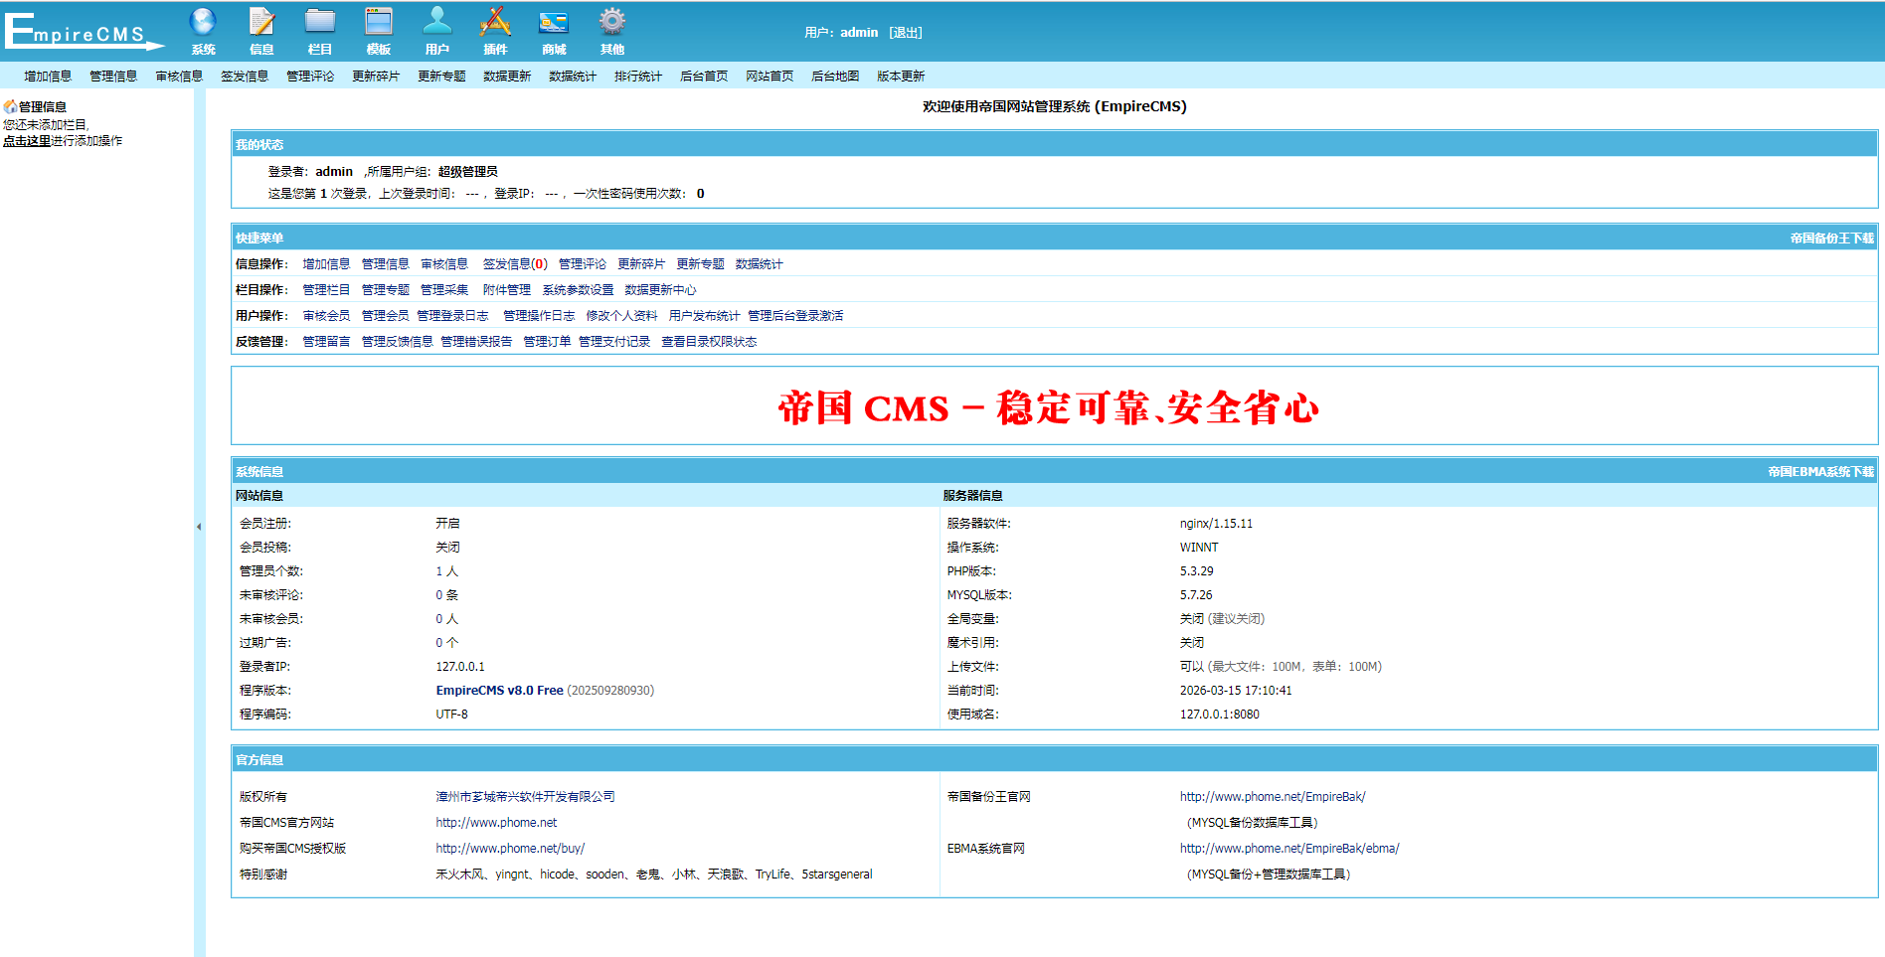
Task: Open the http://www.phome.net/buy/ link
Action: [510, 849]
